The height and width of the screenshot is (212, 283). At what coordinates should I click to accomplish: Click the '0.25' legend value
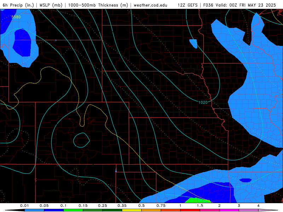(x=103, y=206)
